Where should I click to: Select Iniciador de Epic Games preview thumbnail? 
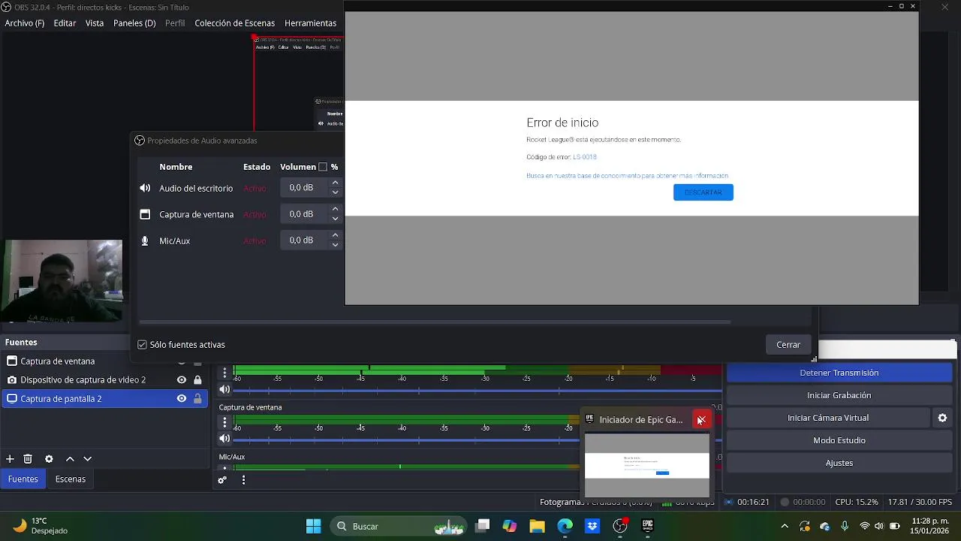(x=647, y=465)
